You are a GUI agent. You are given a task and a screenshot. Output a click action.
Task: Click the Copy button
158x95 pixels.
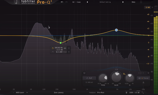[x=78, y=2]
